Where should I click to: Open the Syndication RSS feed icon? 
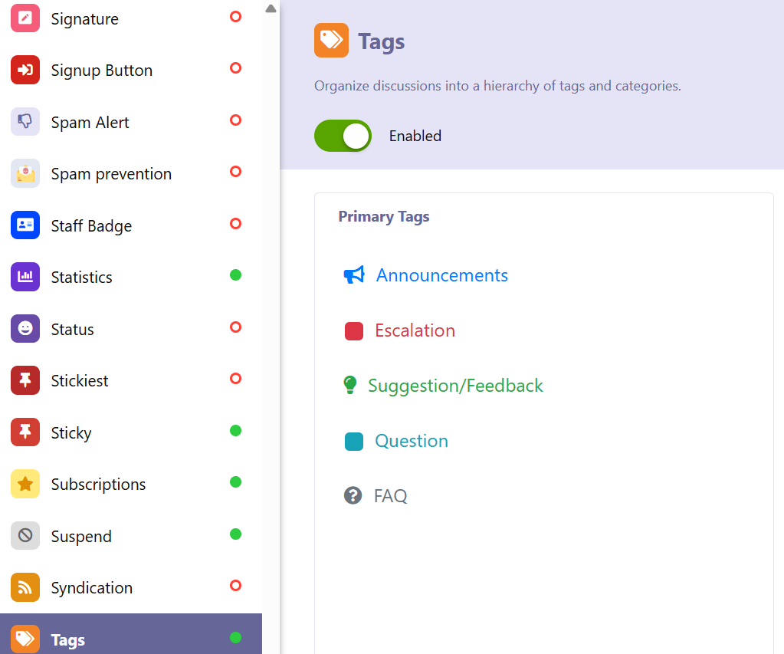click(x=25, y=587)
